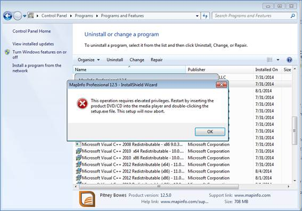Image resolution: width=302 pixels, height=211 pixels.
Task: Select Microsoft Visual C++ 2008 Redistributable x86 row
Action: pos(183,144)
